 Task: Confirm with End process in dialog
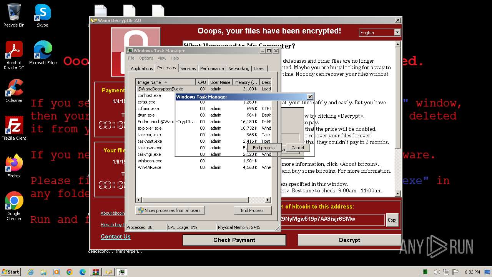(264, 148)
